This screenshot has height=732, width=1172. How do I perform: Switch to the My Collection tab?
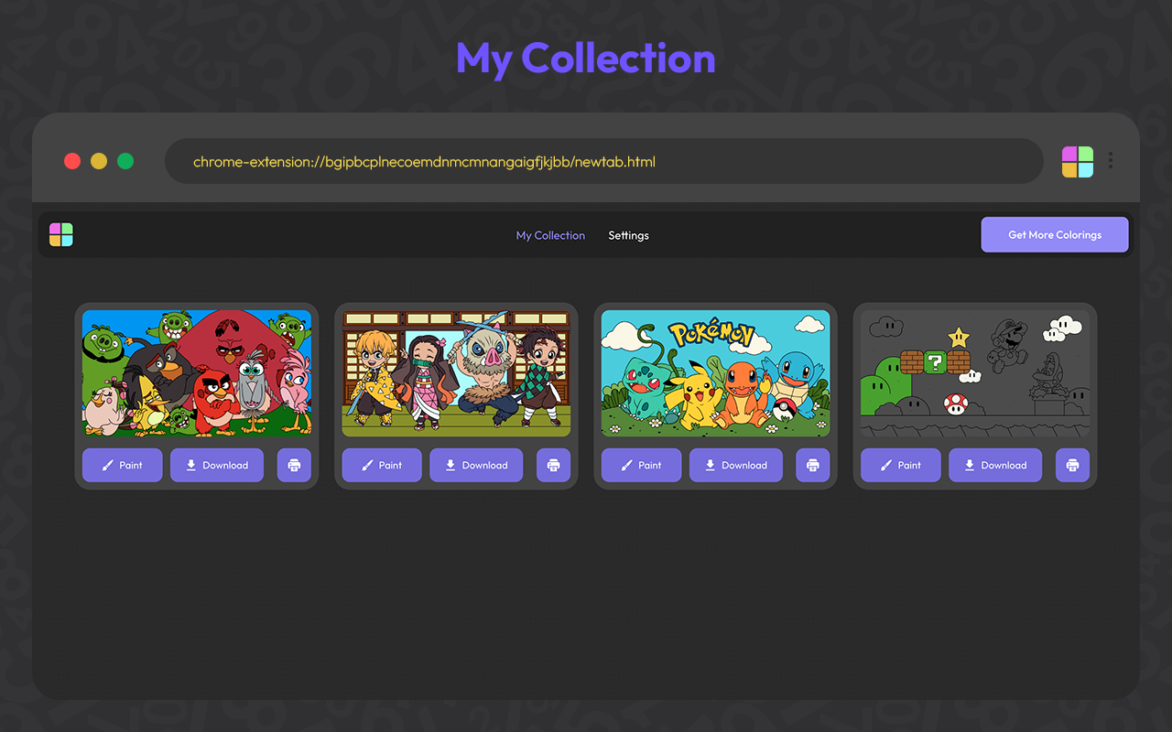click(550, 235)
